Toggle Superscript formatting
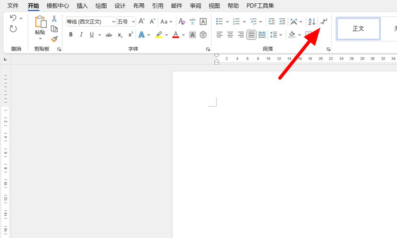Viewport: 397px width, 238px height. pyautogui.click(x=130, y=34)
